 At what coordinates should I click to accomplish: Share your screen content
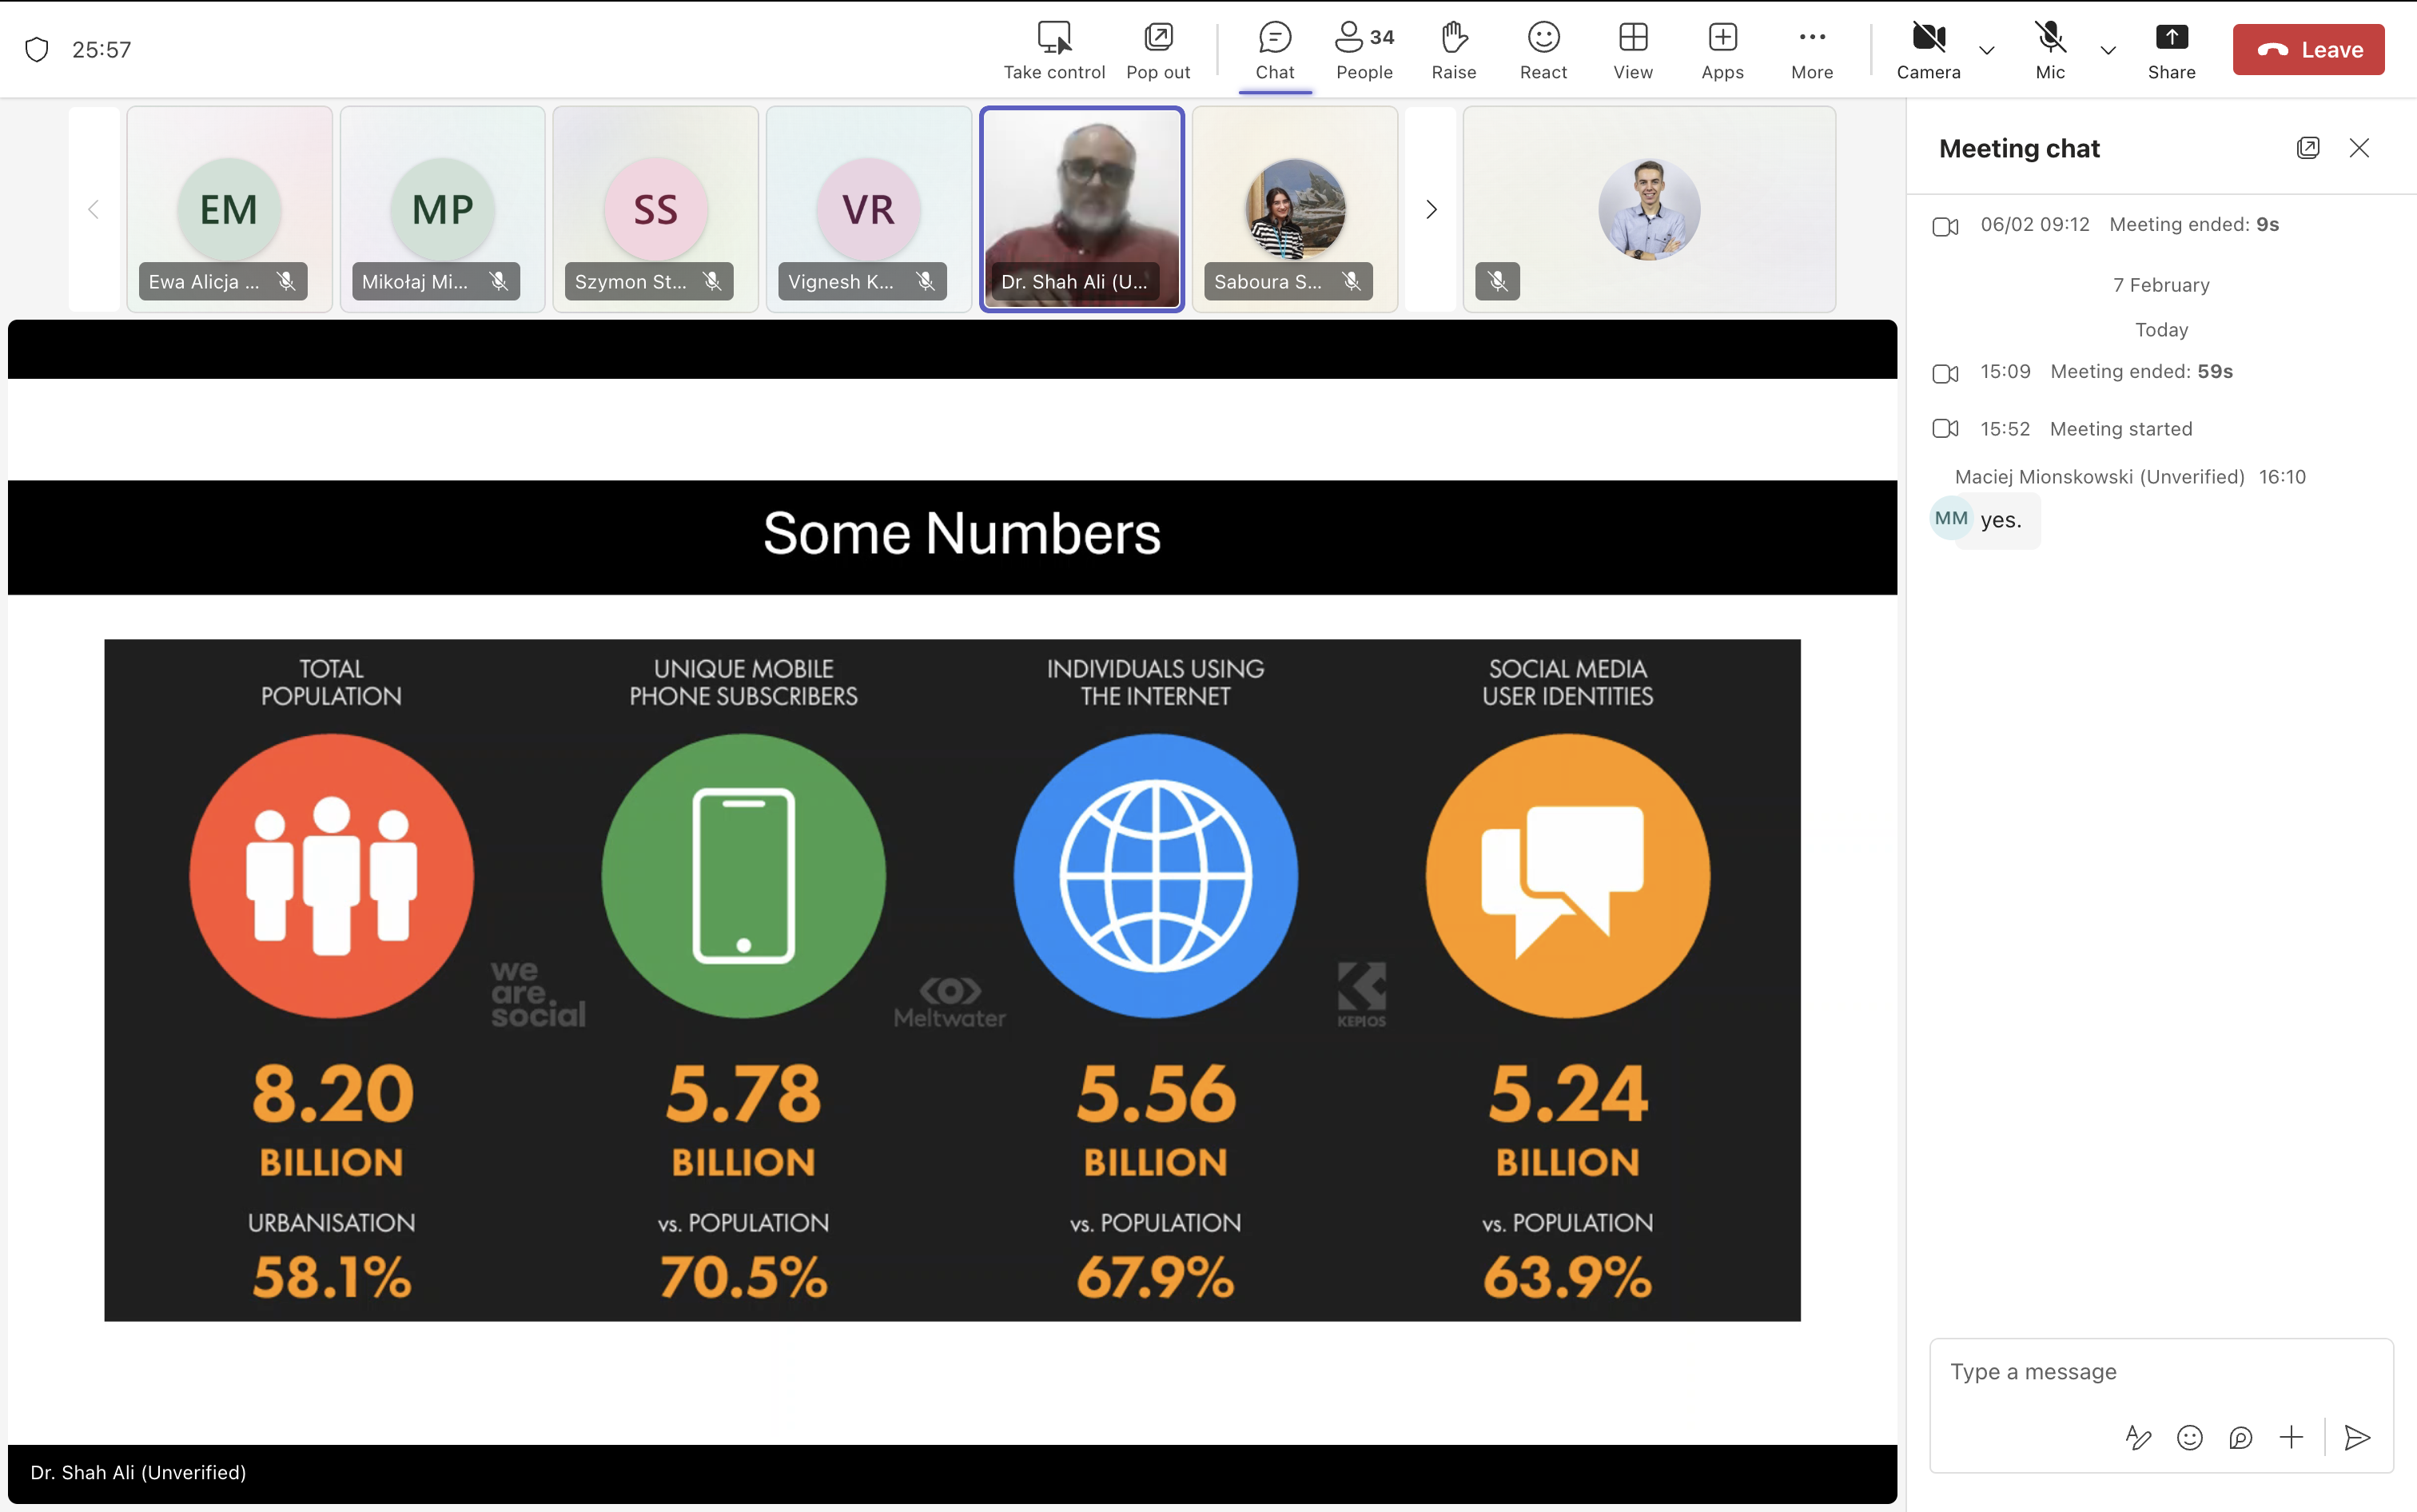[2171, 50]
